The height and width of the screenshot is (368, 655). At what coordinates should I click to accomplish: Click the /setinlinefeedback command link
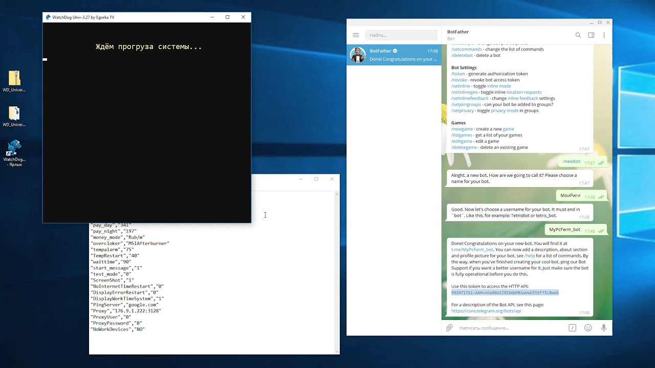click(470, 98)
